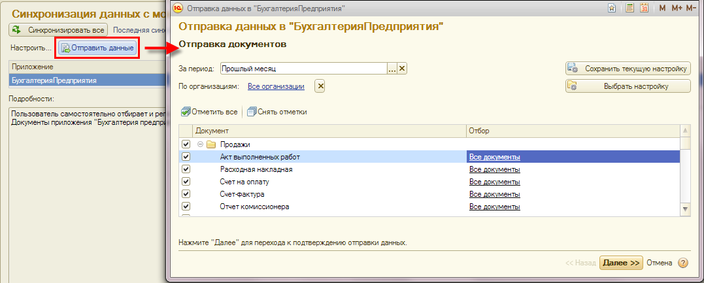Open 'Все документы' filter for Расходная накладная
Viewport: 704px width, 283px height.
pos(495,169)
